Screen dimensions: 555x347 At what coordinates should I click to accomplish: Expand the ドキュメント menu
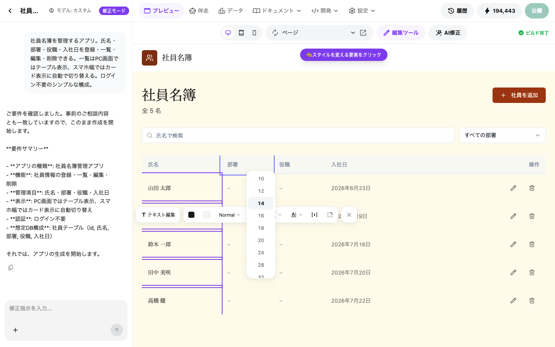(277, 11)
